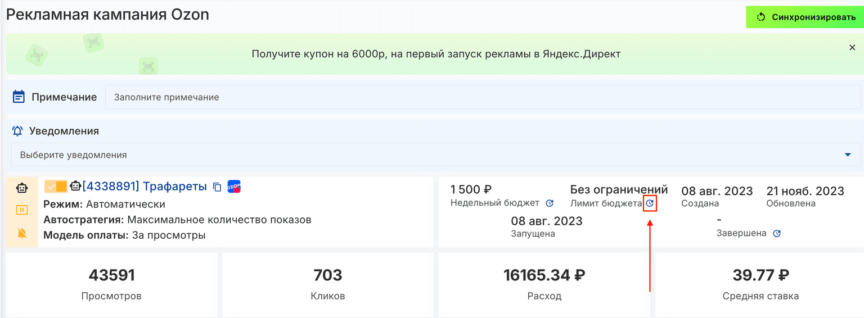Click the Автостратегия Максимальное количество показов text

pos(177,220)
